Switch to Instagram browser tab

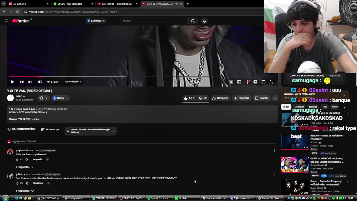(x=28, y=4)
